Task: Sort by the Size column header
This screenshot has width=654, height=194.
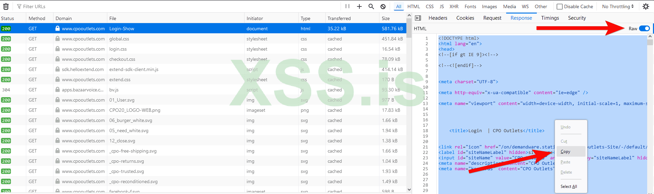Action: coord(393,18)
